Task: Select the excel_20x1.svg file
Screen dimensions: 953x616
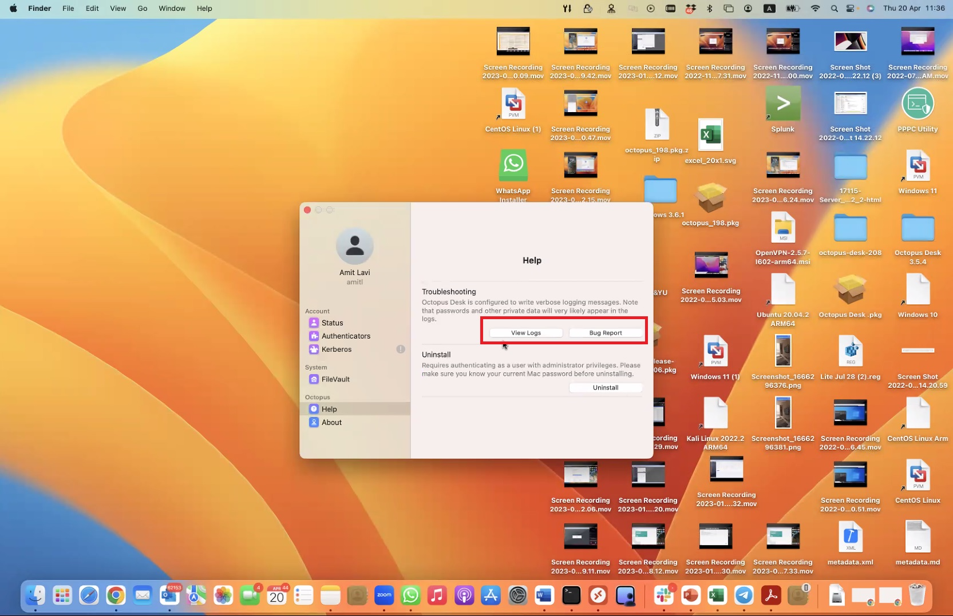Action: (710, 136)
